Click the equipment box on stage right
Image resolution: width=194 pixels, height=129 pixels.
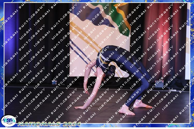(159, 84)
